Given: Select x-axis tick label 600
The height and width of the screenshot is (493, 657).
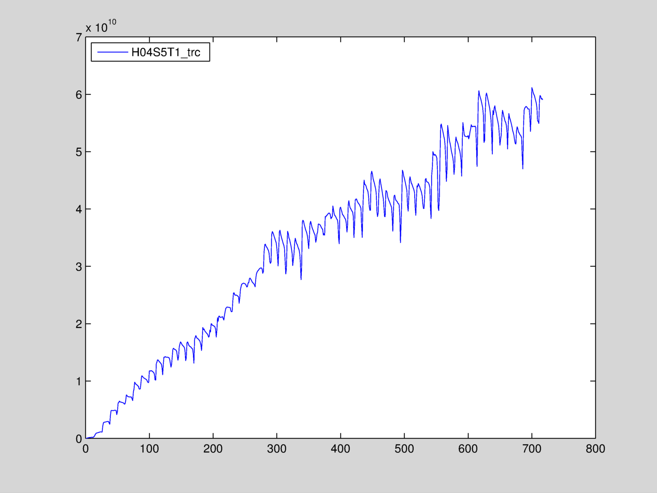Looking at the screenshot, I should [468, 449].
